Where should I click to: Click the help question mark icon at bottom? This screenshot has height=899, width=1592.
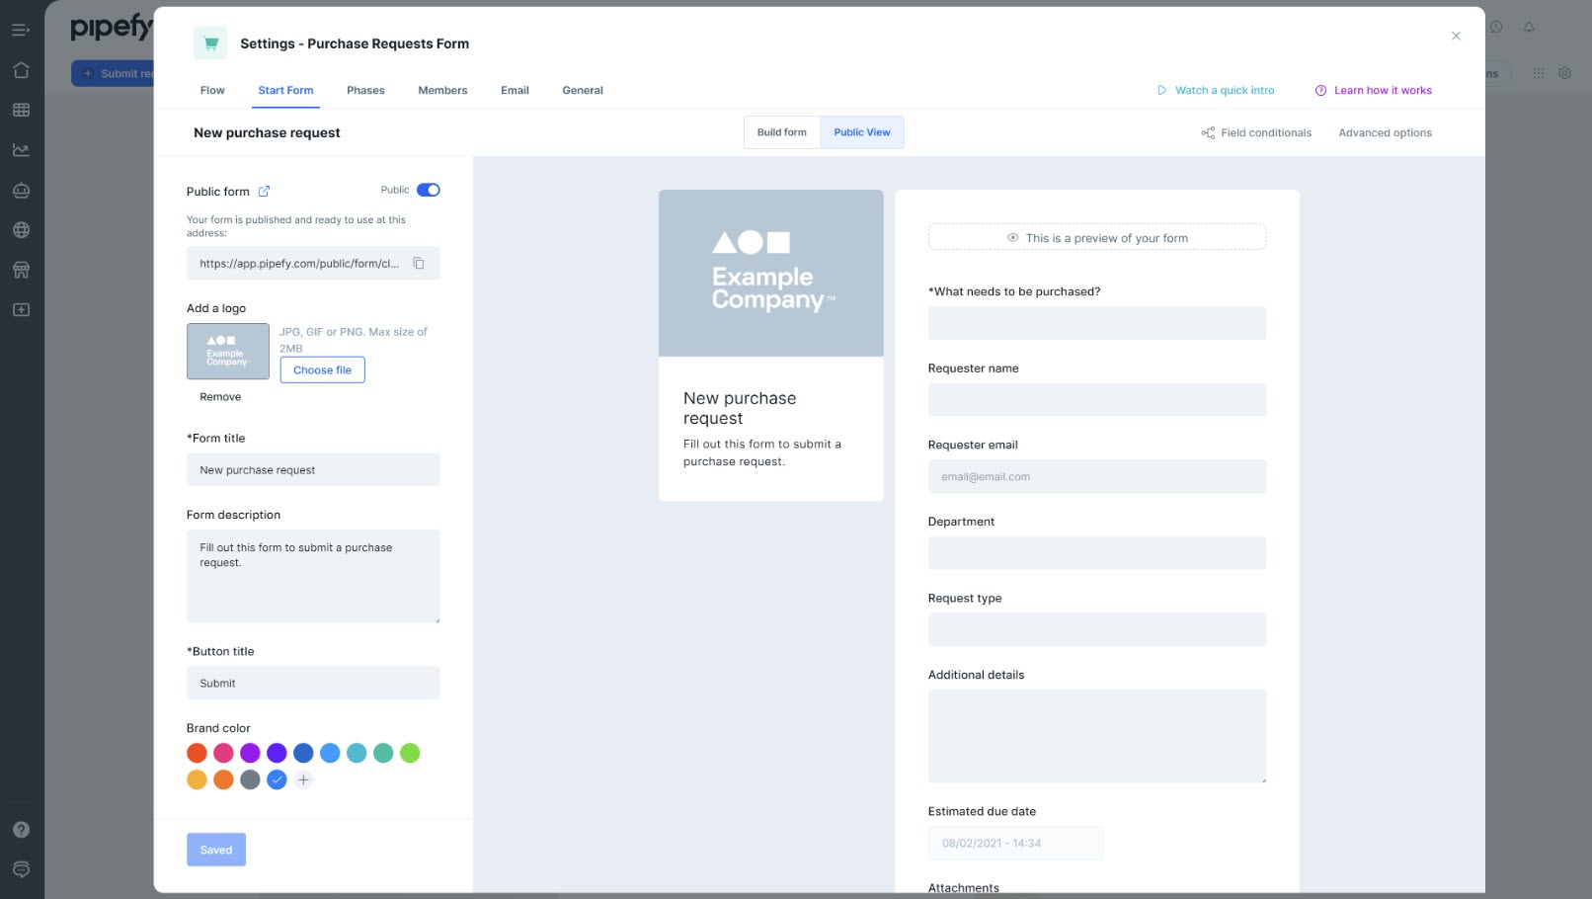tap(21, 830)
